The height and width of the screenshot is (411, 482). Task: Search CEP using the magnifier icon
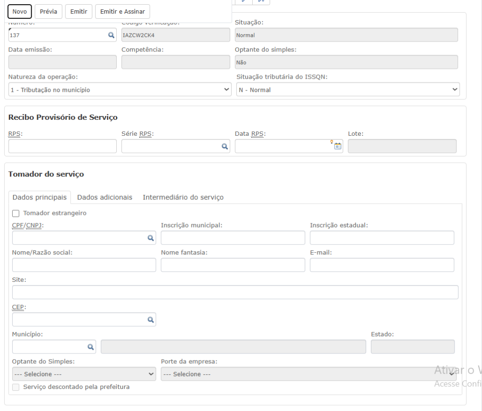pyautogui.click(x=151, y=320)
